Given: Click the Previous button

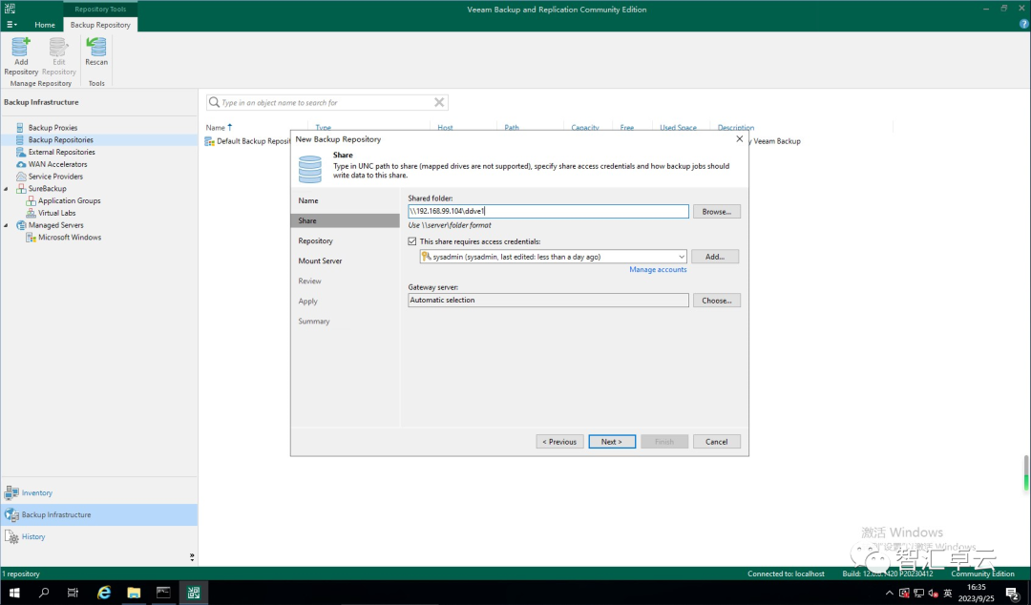Looking at the screenshot, I should click(559, 442).
